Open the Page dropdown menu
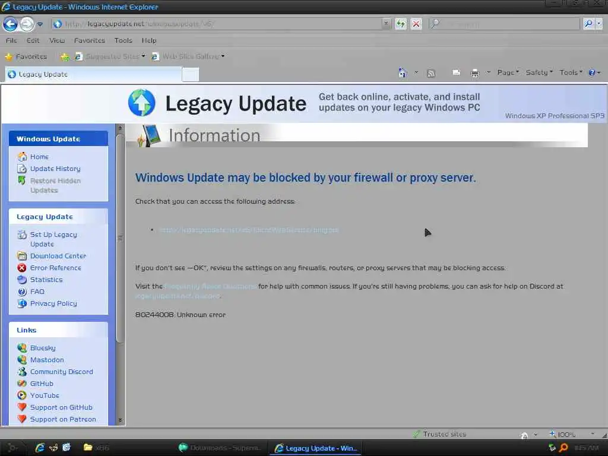The image size is (608, 456). tap(508, 72)
